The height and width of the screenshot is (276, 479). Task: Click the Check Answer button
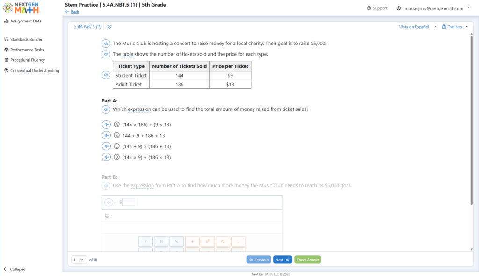tap(308, 260)
